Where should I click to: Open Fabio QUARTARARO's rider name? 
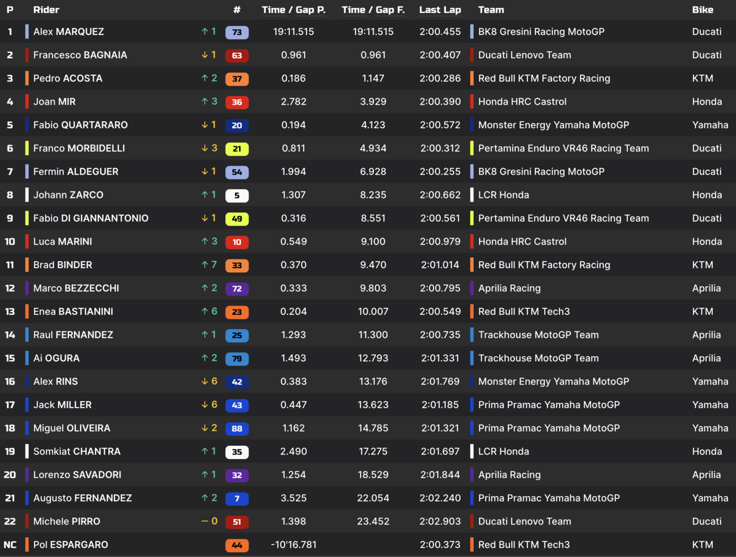coord(80,125)
